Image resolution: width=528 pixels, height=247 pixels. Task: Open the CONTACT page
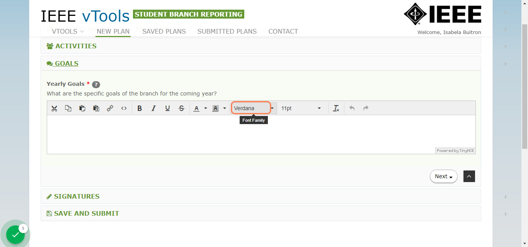[x=283, y=31]
